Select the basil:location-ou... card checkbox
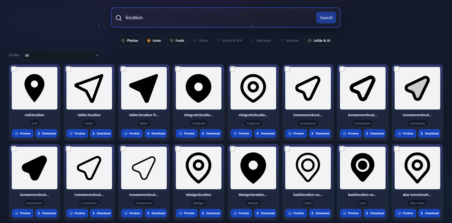This screenshot has width=452, height=223. [287, 149]
